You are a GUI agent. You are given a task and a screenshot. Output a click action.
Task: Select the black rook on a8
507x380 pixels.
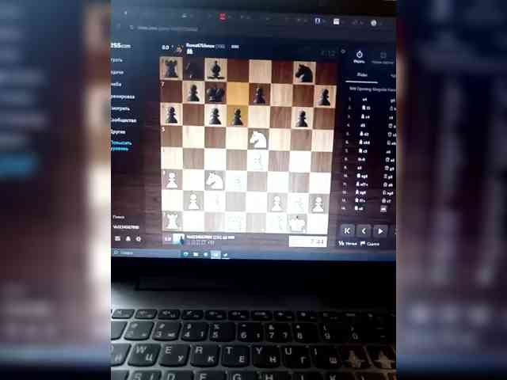coord(171,68)
